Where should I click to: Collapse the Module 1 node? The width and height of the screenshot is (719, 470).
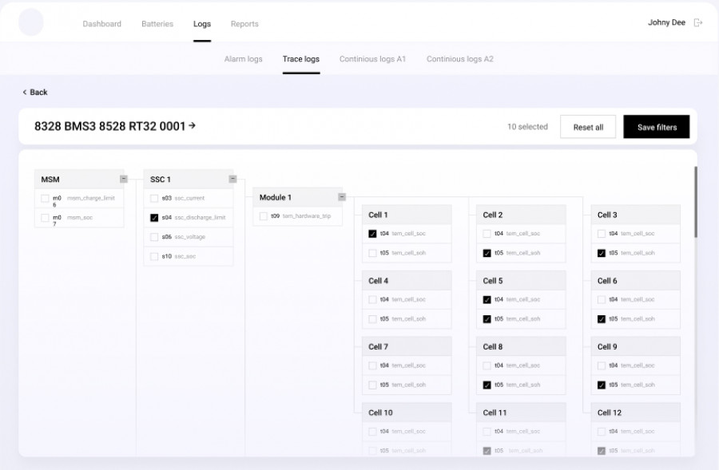[x=342, y=197]
